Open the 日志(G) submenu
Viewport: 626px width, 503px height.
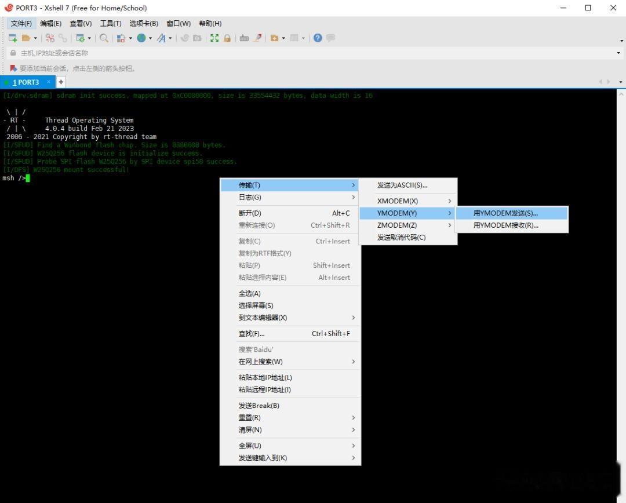(x=290, y=197)
